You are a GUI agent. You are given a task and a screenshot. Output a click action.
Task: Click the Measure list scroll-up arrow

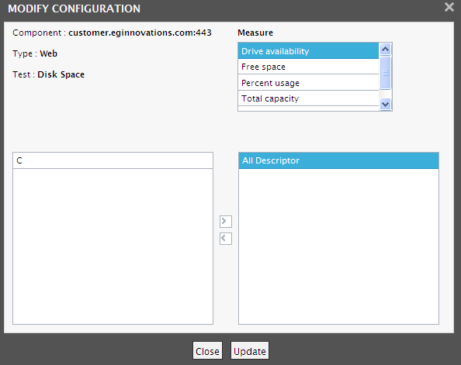tap(385, 49)
